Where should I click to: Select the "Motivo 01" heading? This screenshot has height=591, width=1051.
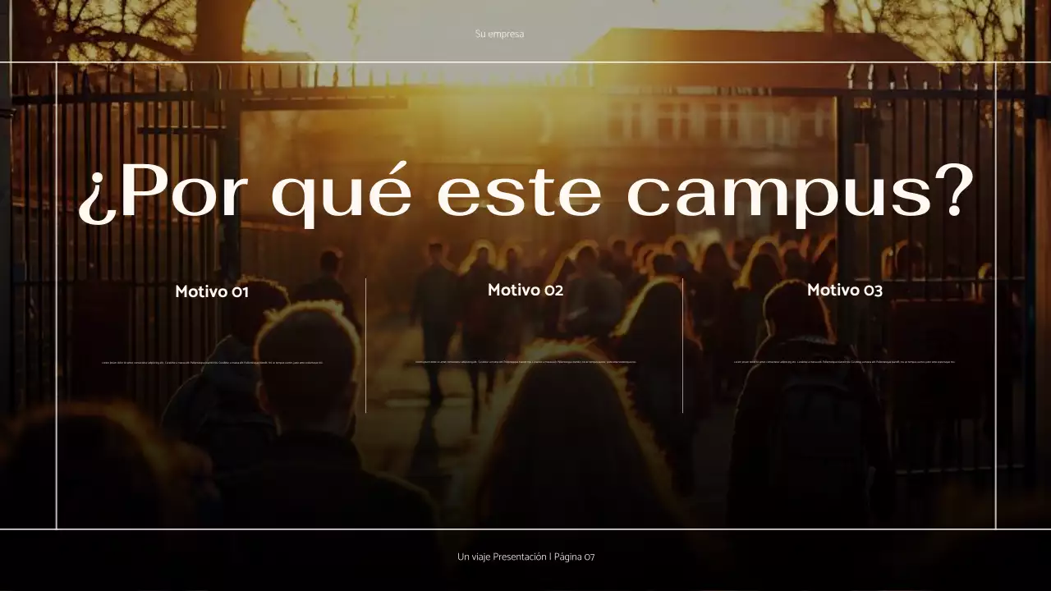click(x=211, y=291)
